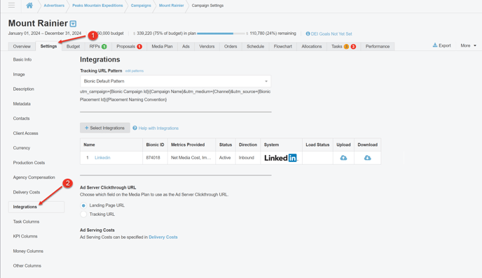Open the Bionic Default Pattern dropdown
The height and width of the screenshot is (278, 482).
[176, 81]
